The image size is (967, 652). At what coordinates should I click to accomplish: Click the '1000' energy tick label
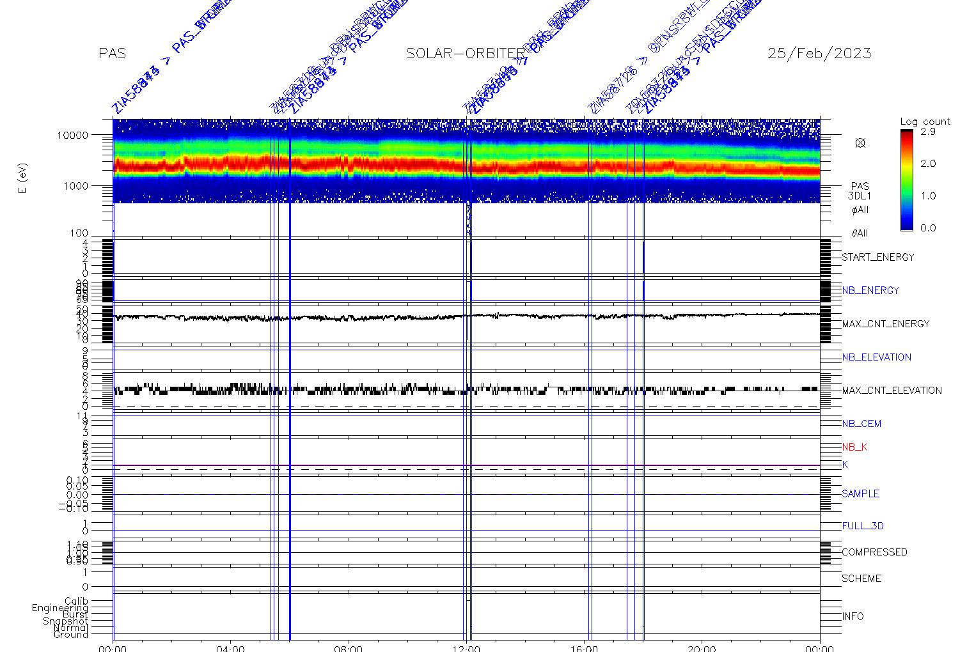(74, 185)
